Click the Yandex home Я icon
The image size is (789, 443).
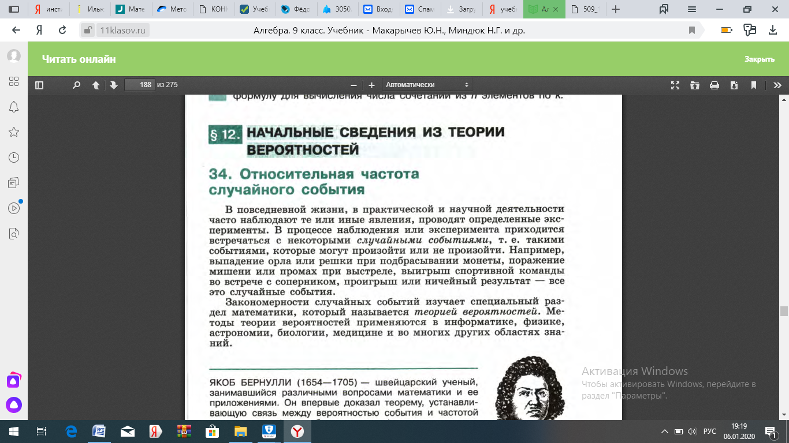point(39,31)
